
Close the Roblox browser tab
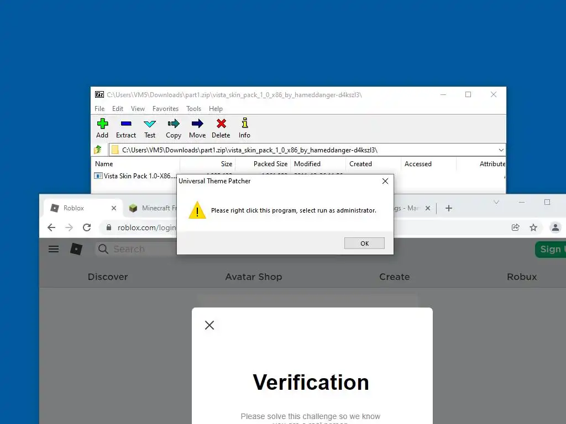point(114,208)
